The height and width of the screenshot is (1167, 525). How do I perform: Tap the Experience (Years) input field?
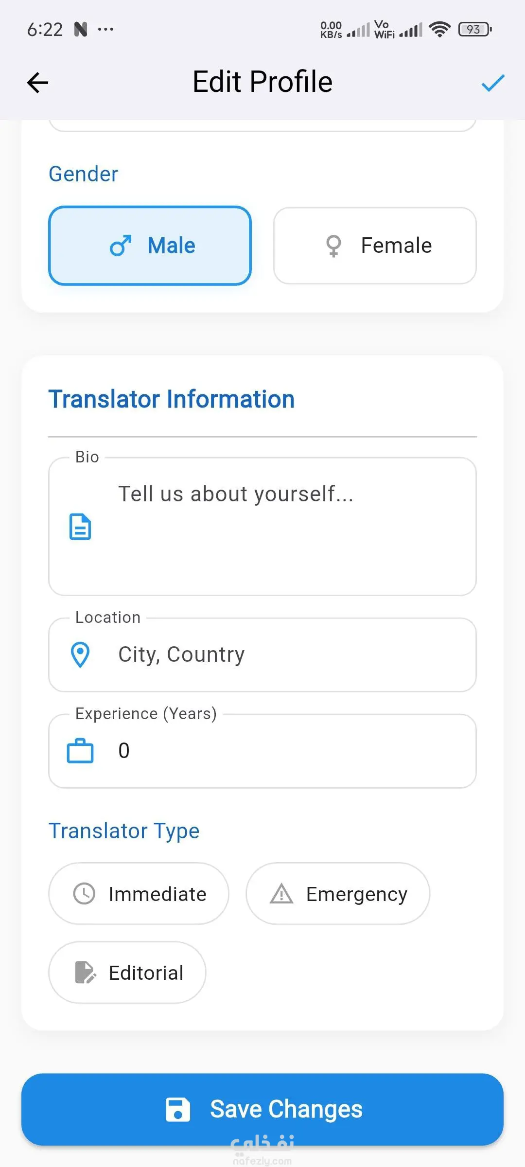pos(282,751)
